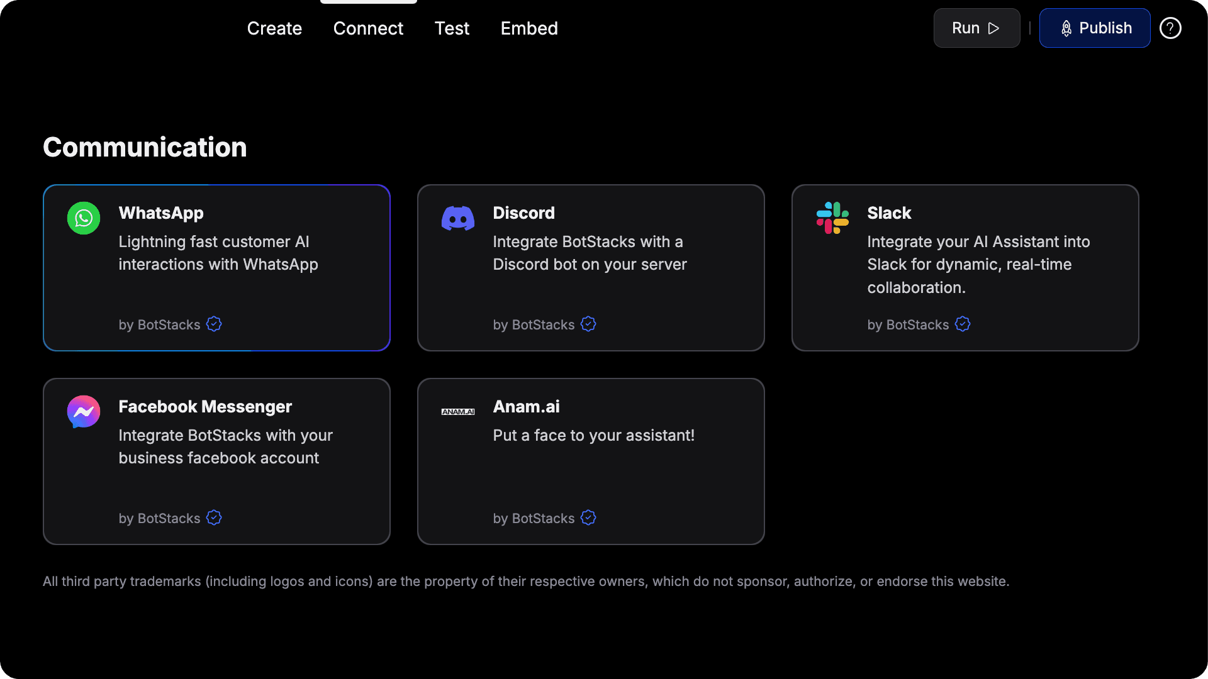Click verified badge on Slack card

point(962,324)
